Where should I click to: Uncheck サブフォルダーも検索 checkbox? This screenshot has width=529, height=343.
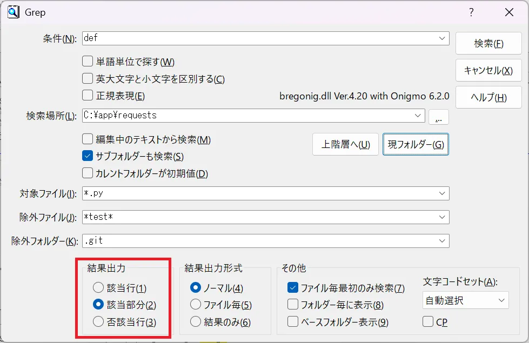pos(88,157)
